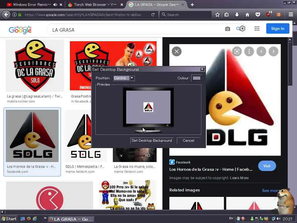Open the downloads arrow icon
The height and width of the screenshot is (223, 297).
click(237, 15)
